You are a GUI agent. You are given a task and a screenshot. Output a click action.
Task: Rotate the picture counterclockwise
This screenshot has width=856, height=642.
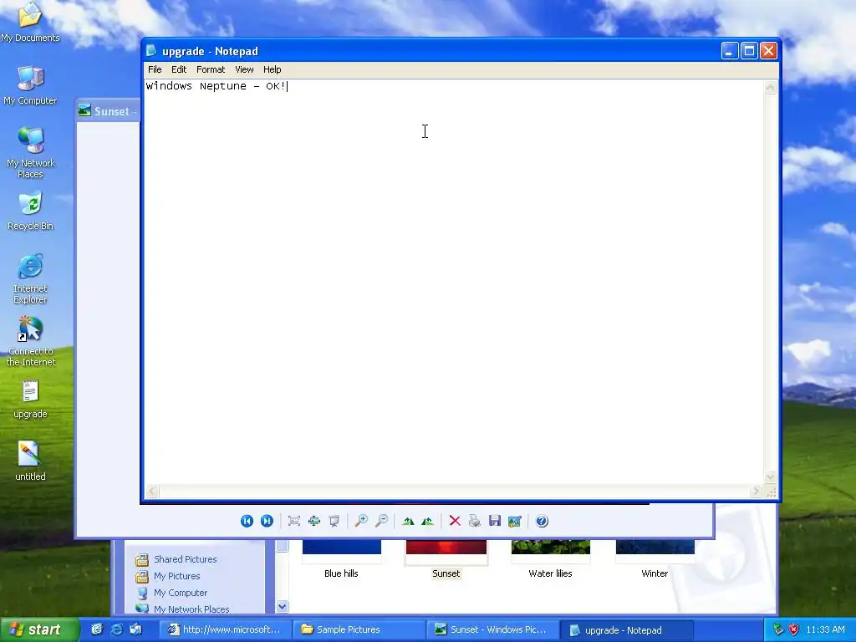(x=427, y=521)
